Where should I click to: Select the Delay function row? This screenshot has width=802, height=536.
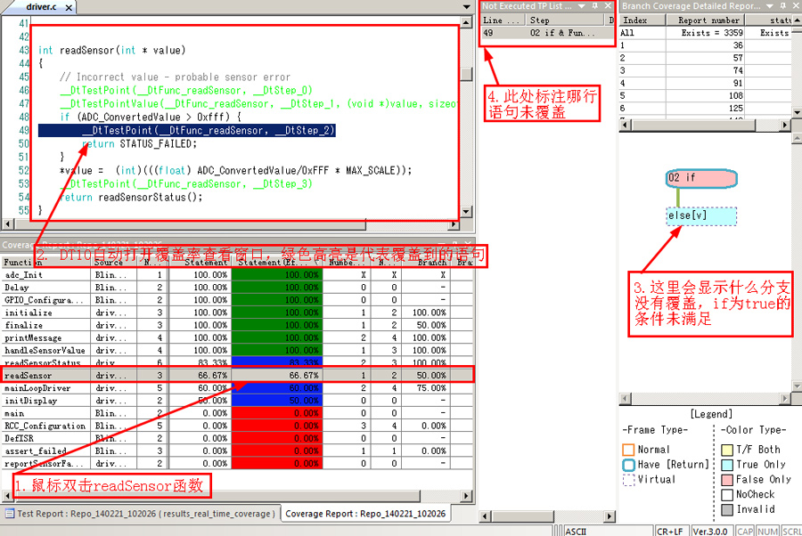click(x=237, y=288)
